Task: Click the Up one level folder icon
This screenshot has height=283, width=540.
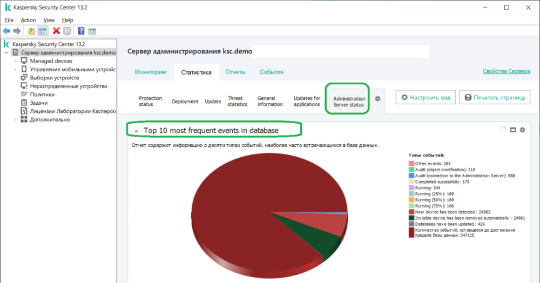Action: pos(31,31)
